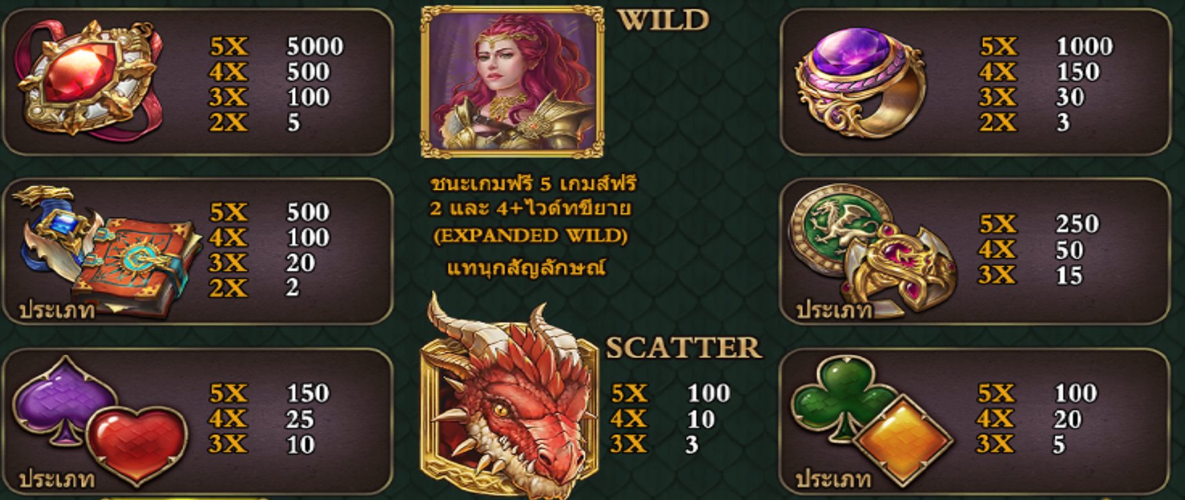Click the ประเภท label under spellbook
Viewport: 1185px width, 500px height.
pyautogui.click(x=56, y=310)
